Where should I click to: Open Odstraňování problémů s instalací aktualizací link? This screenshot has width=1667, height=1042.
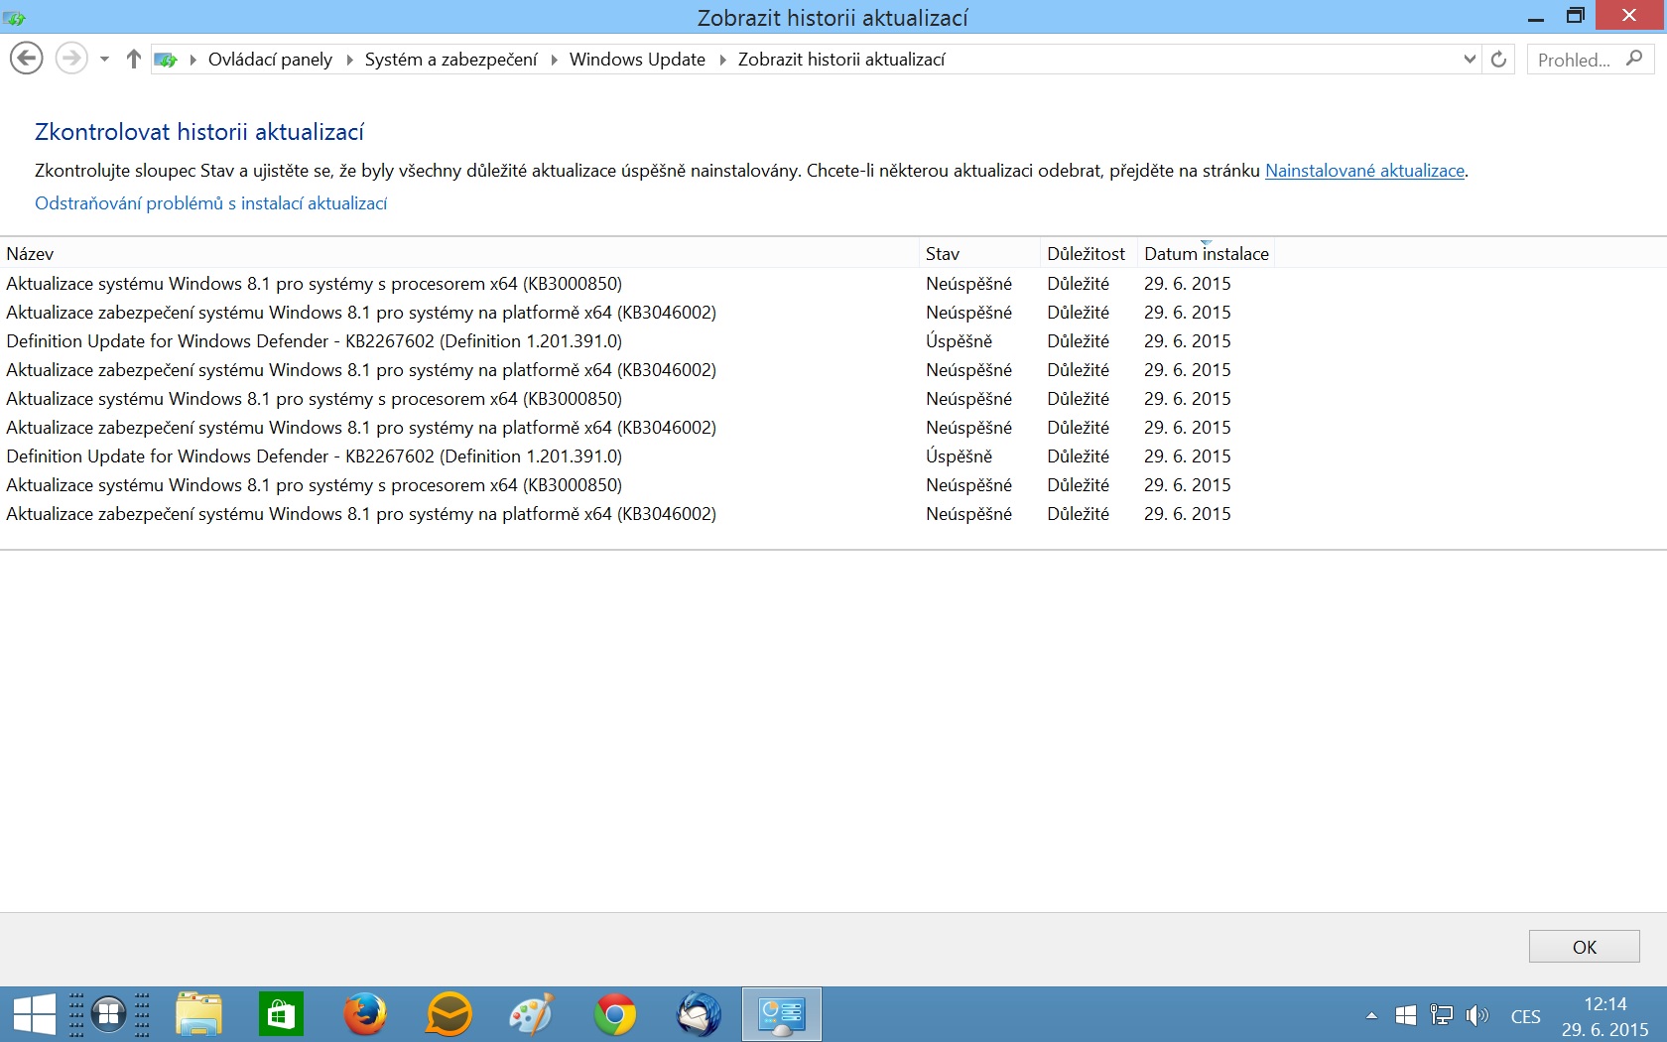point(210,203)
